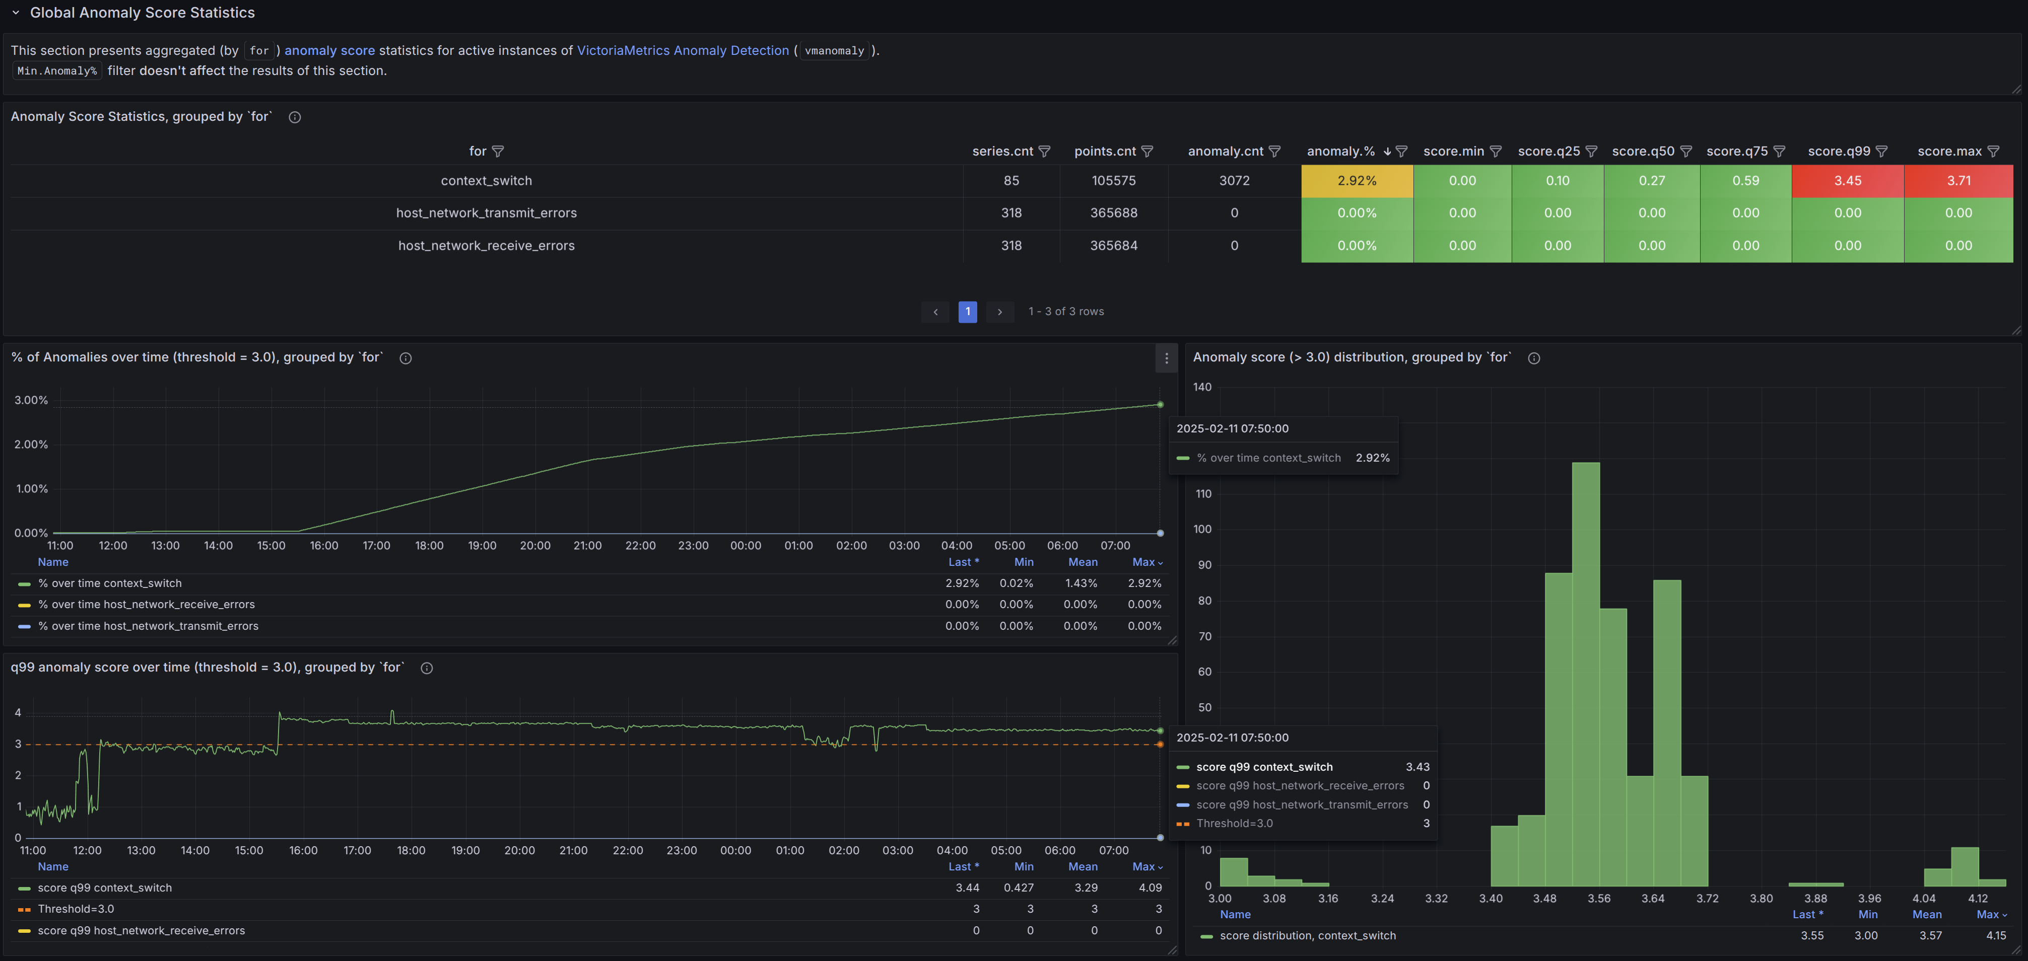Open three-dot menu of % of Anomalies panel
Viewport: 2028px width, 961px height.
pyautogui.click(x=1166, y=358)
